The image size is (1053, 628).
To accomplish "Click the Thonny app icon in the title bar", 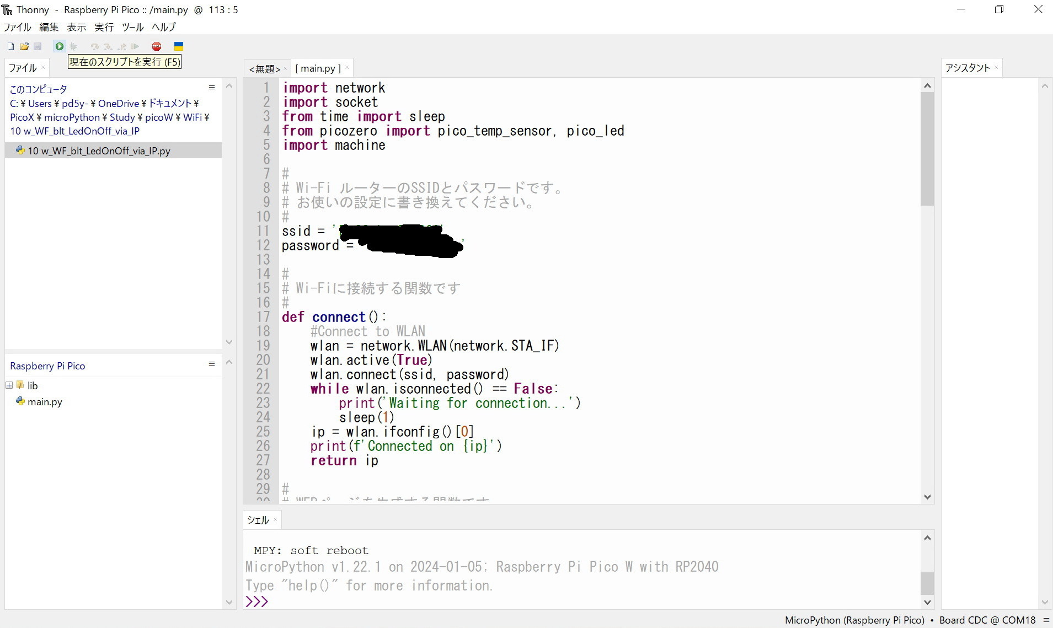I will tap(7, 9).
